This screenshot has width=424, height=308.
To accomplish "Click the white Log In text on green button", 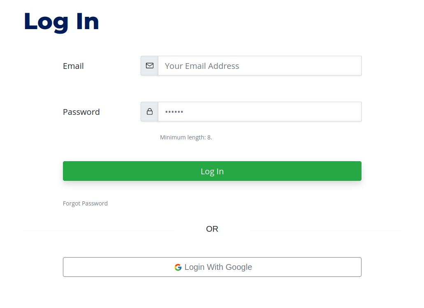I will (212, 171).
